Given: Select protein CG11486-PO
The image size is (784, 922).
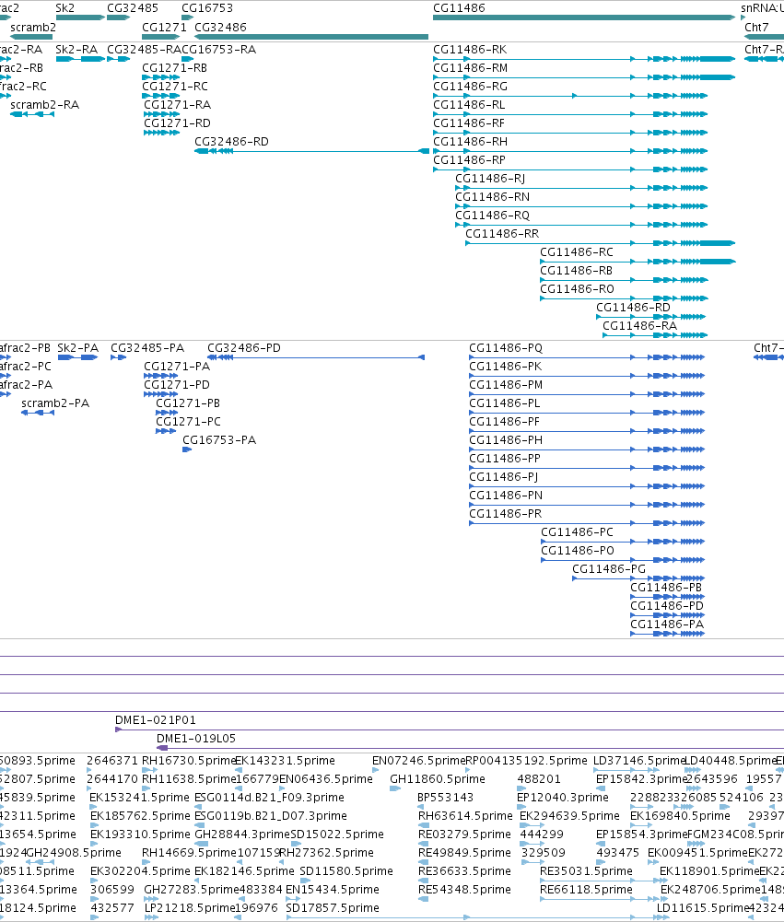Looking at the screenshot, I should point(577,551).
